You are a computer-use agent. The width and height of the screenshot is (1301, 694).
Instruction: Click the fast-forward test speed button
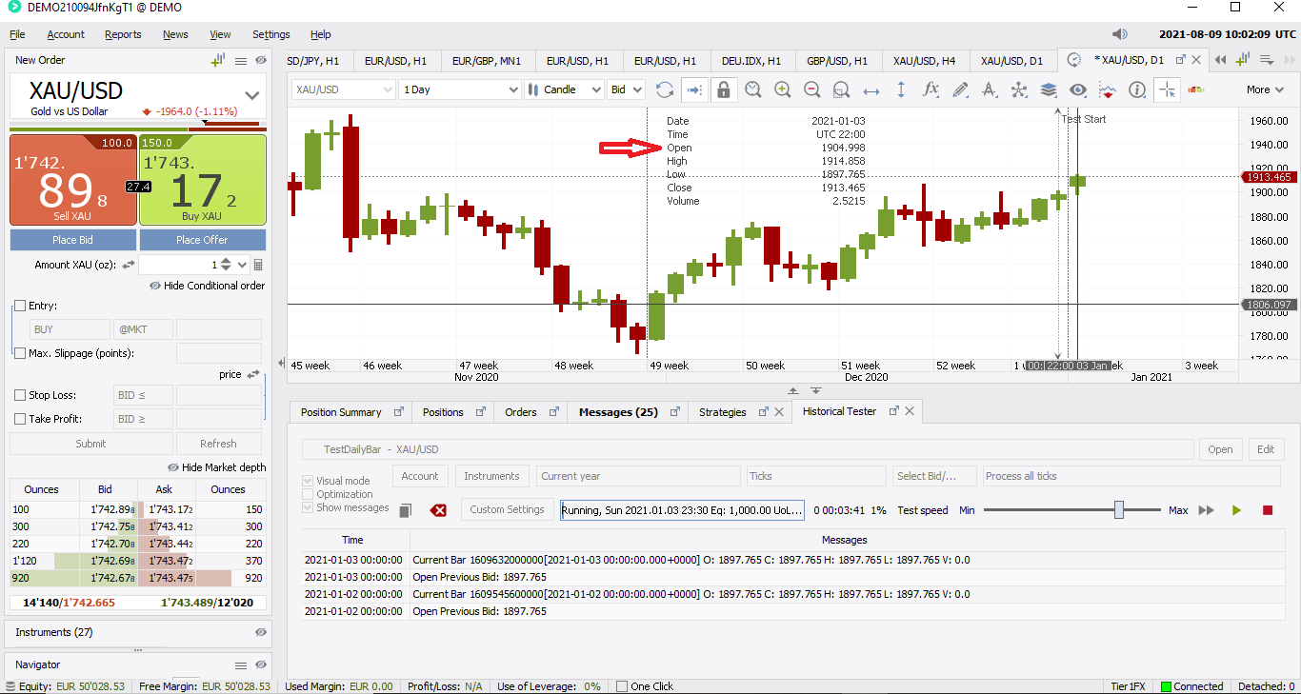pyautogui.click(x=1206, y=510)
